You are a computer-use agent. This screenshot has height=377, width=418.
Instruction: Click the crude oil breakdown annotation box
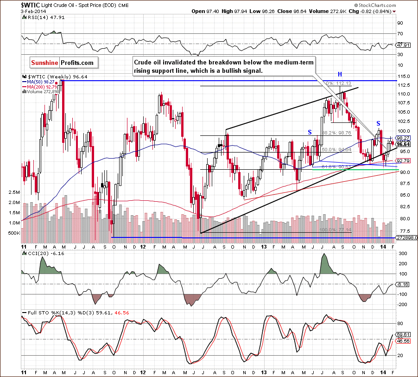pos(224,66)
